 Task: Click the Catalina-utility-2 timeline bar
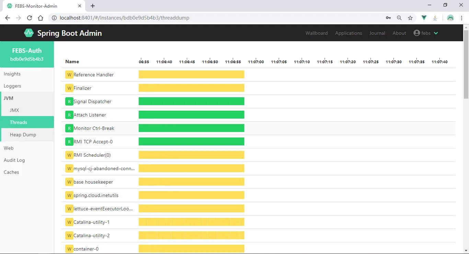(x=191, y=235)
